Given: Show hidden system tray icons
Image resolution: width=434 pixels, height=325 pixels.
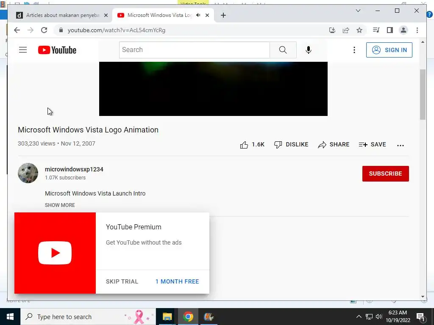Looking at the screenshot, I should (x=359, y=317).
